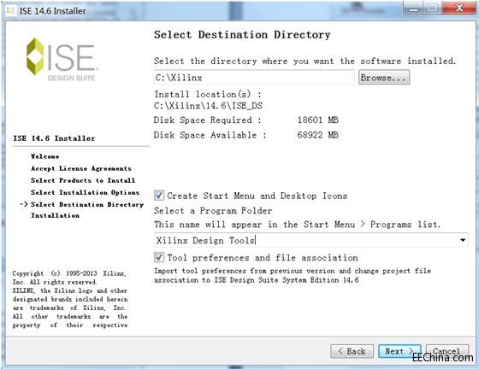Viewport: 479px width, 369px height.
Task: Close the installer window
Action: point(459,9)
